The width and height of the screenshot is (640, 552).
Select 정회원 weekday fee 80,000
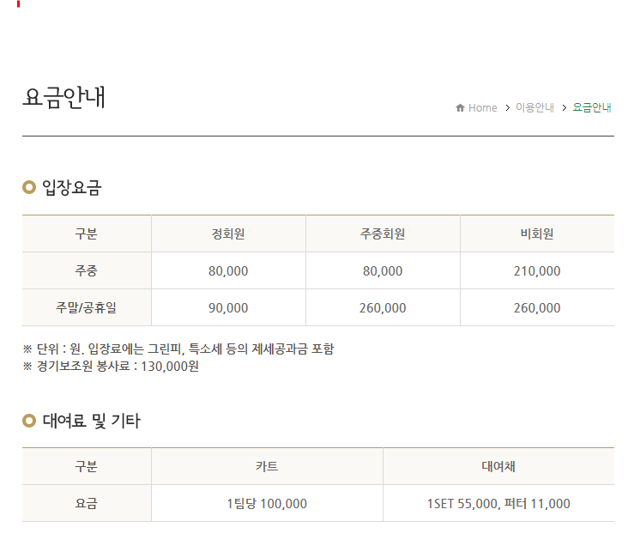click(x=228, y=271)
